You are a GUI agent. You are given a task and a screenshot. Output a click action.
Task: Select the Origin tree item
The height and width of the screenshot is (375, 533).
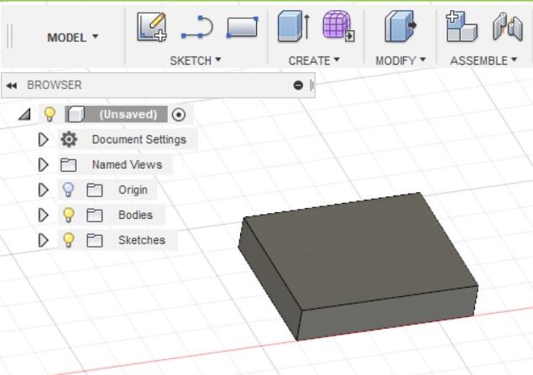point(133,190)
